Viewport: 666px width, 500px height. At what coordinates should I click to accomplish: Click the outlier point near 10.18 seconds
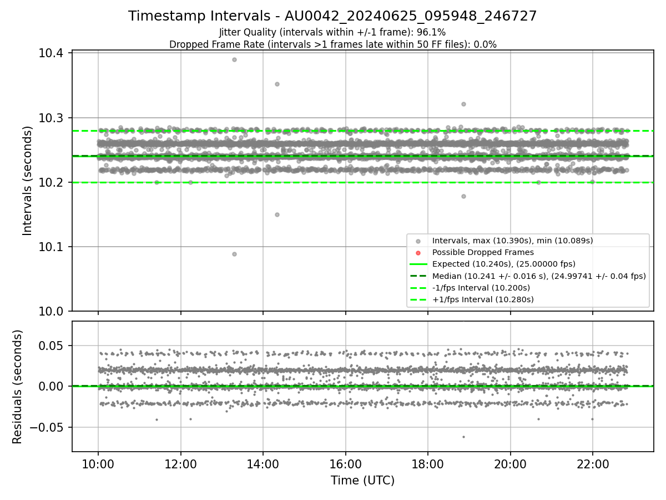[x=463, y=196]
